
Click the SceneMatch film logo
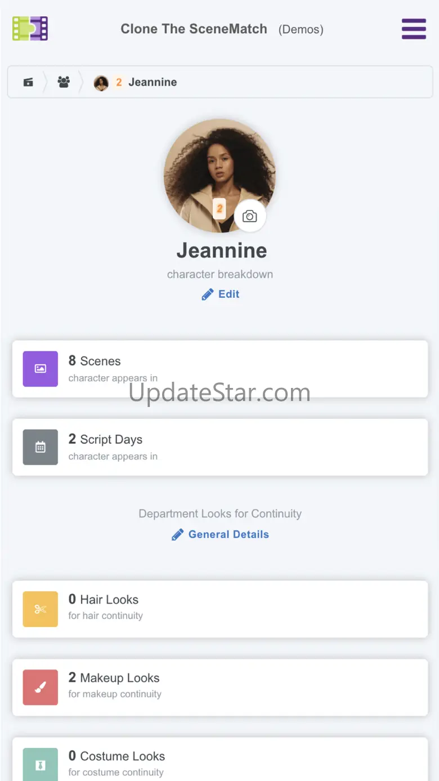point(30,29)
